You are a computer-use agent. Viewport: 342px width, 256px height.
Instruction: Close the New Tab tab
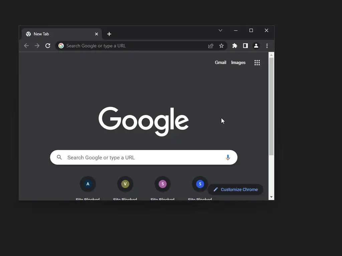[x=97, y=34]
